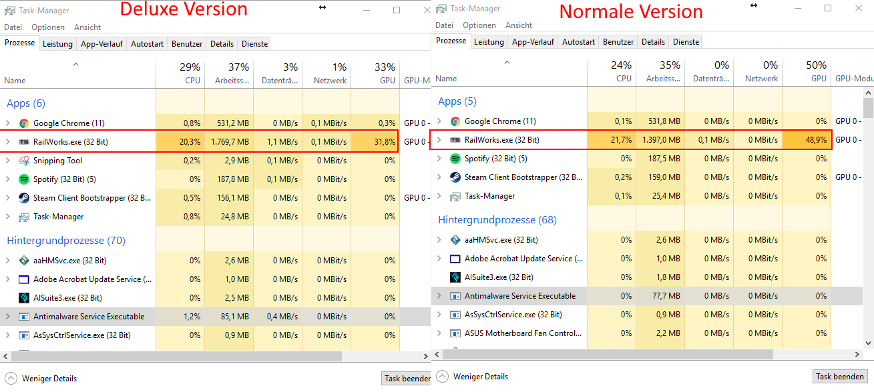Click the Spotify icon in right window
874x392 pixels.
[x=455, y=159]
